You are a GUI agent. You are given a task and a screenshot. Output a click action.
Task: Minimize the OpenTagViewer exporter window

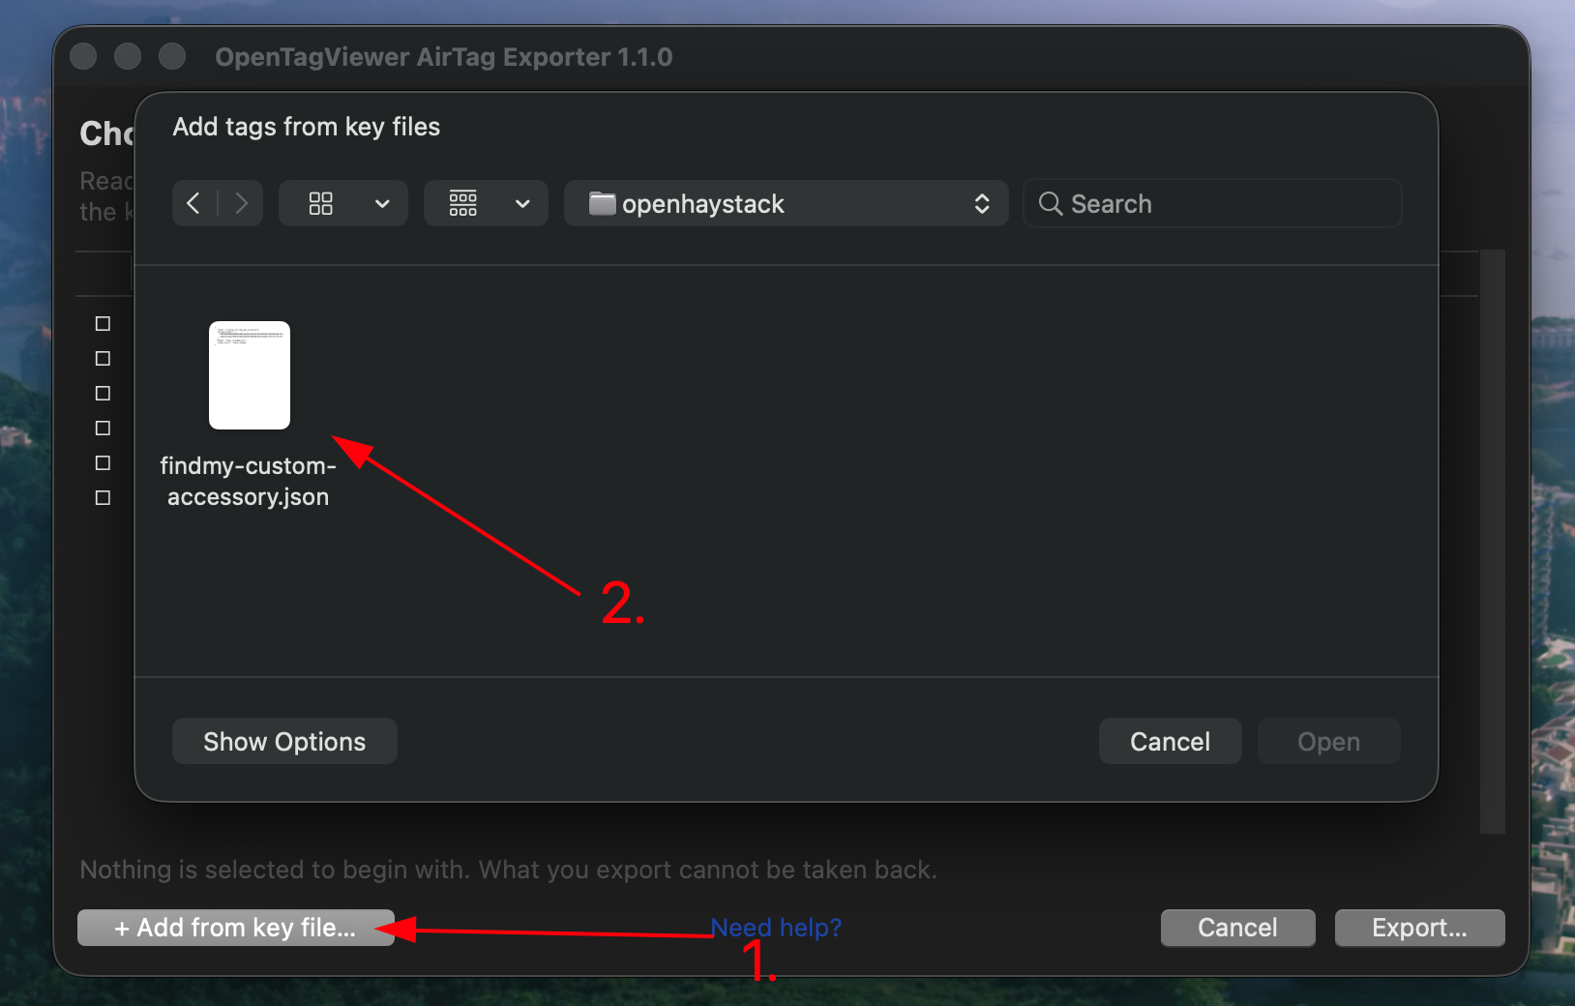128,56
